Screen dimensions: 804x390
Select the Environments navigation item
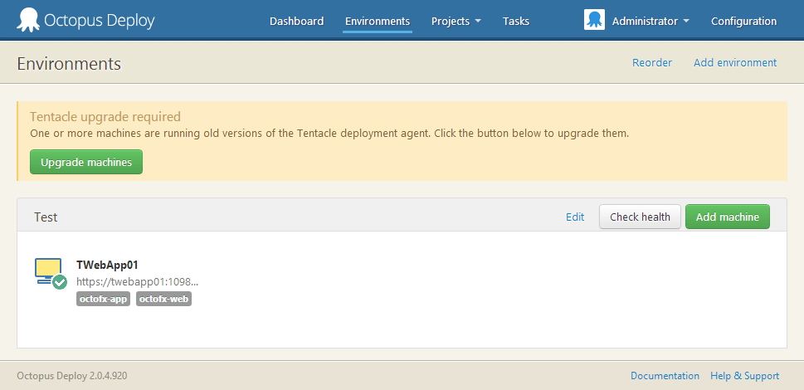pos(378,22)
